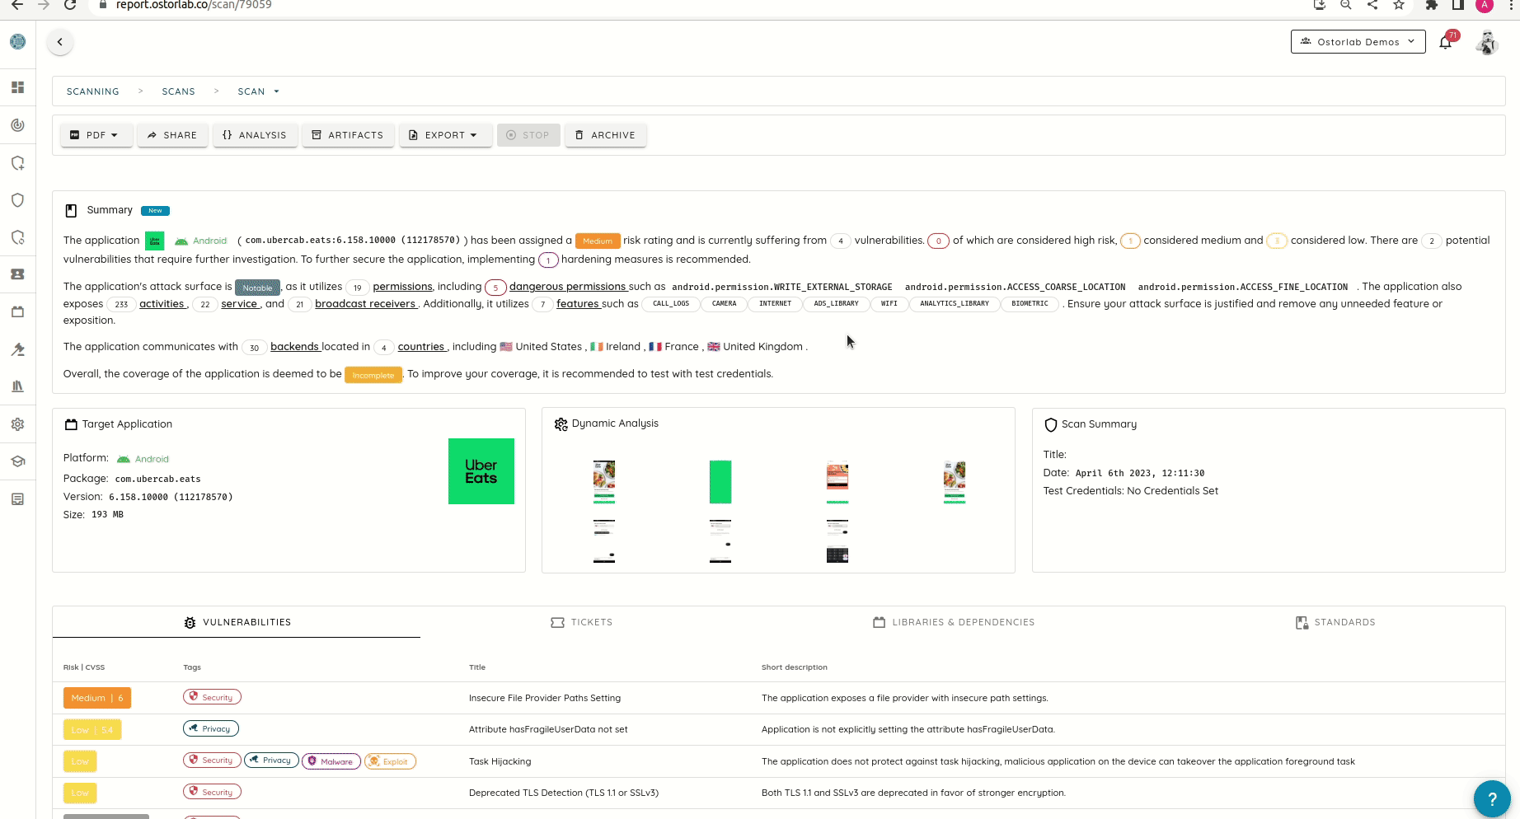Reload the page in browser
The width and height of the screenshot is (1520, 819).
point(70,5)
